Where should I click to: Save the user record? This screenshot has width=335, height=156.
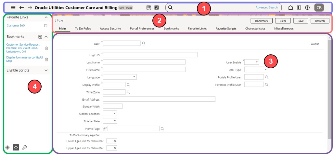coord(301,21)
